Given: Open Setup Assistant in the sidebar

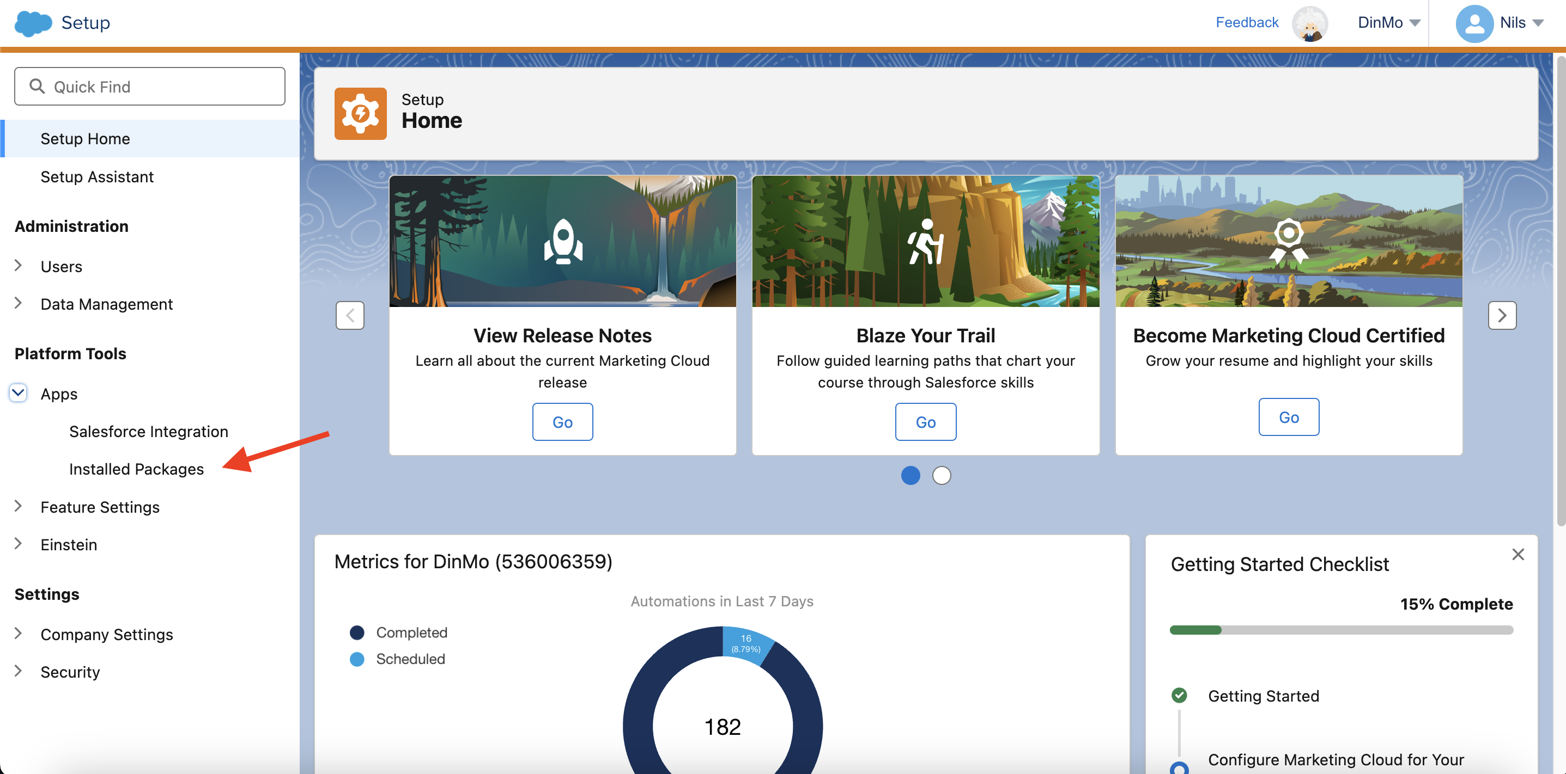Looking at the screenshot, I should pos(96,177).
